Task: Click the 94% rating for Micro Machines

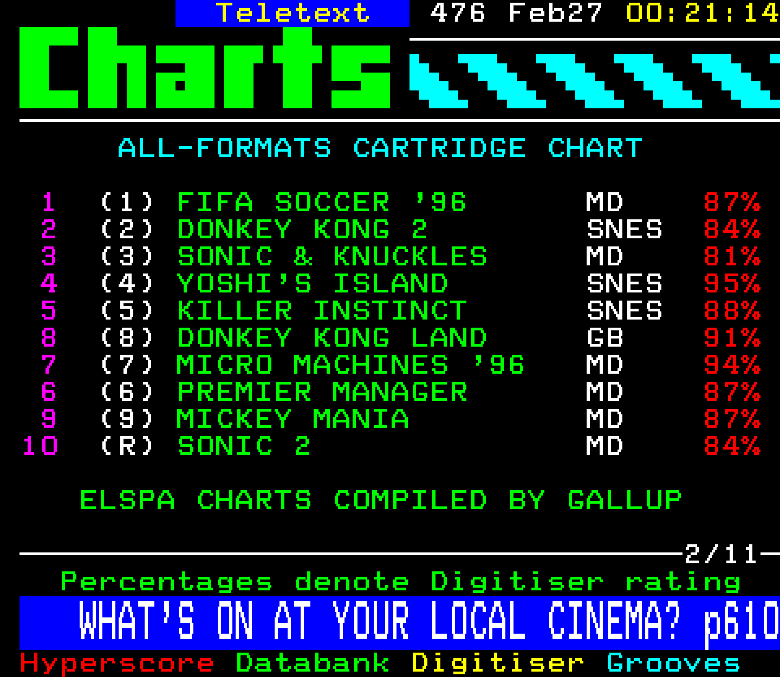Action: 732,365
